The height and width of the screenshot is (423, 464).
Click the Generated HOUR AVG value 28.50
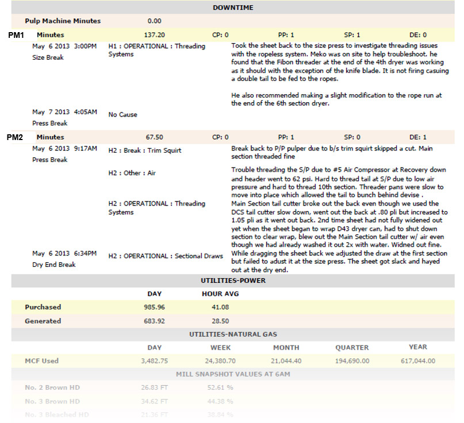tap(220, 321)
